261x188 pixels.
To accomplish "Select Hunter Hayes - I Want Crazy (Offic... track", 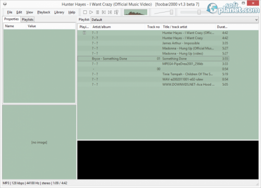I will [153, 33].
